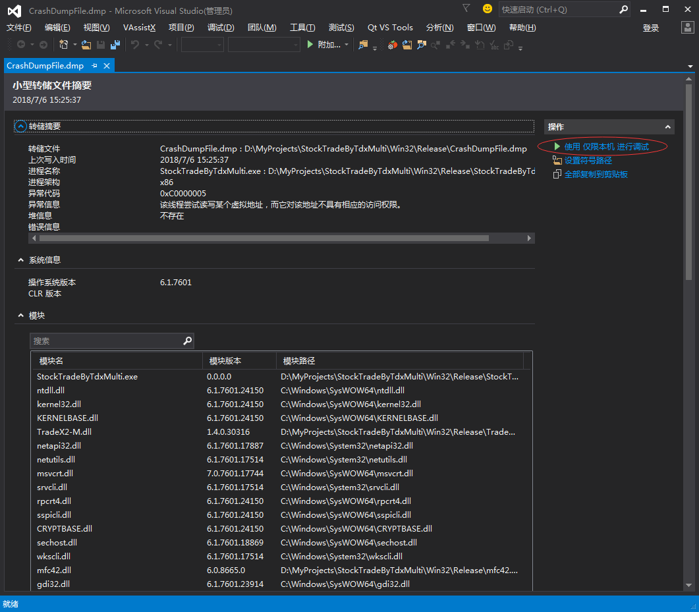699x612 pixels.
Task: Open the attach button dropdown arrow
Action: pos(347,45)
